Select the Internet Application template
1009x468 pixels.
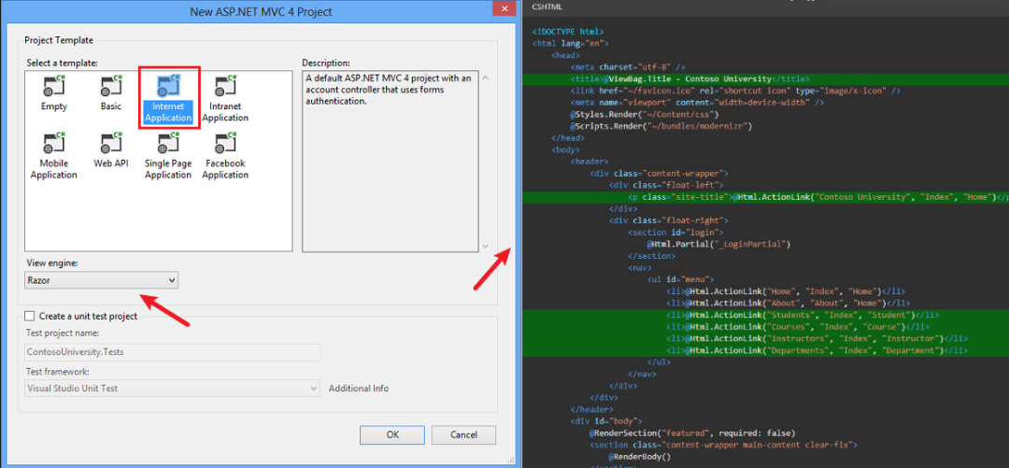click(x=168, y=98)
